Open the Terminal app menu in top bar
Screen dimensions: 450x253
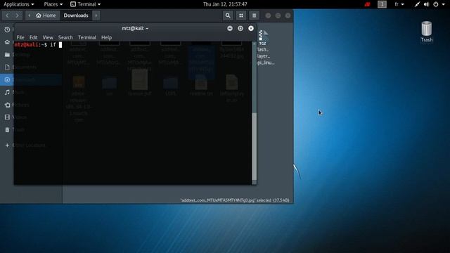coord(86,4)
